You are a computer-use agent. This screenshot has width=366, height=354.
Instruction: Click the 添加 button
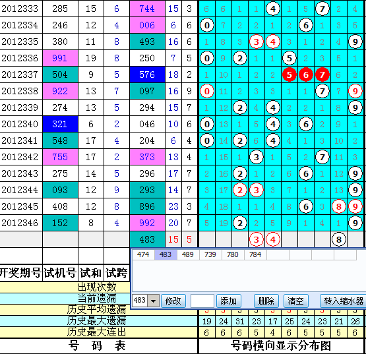click(229, 301)
